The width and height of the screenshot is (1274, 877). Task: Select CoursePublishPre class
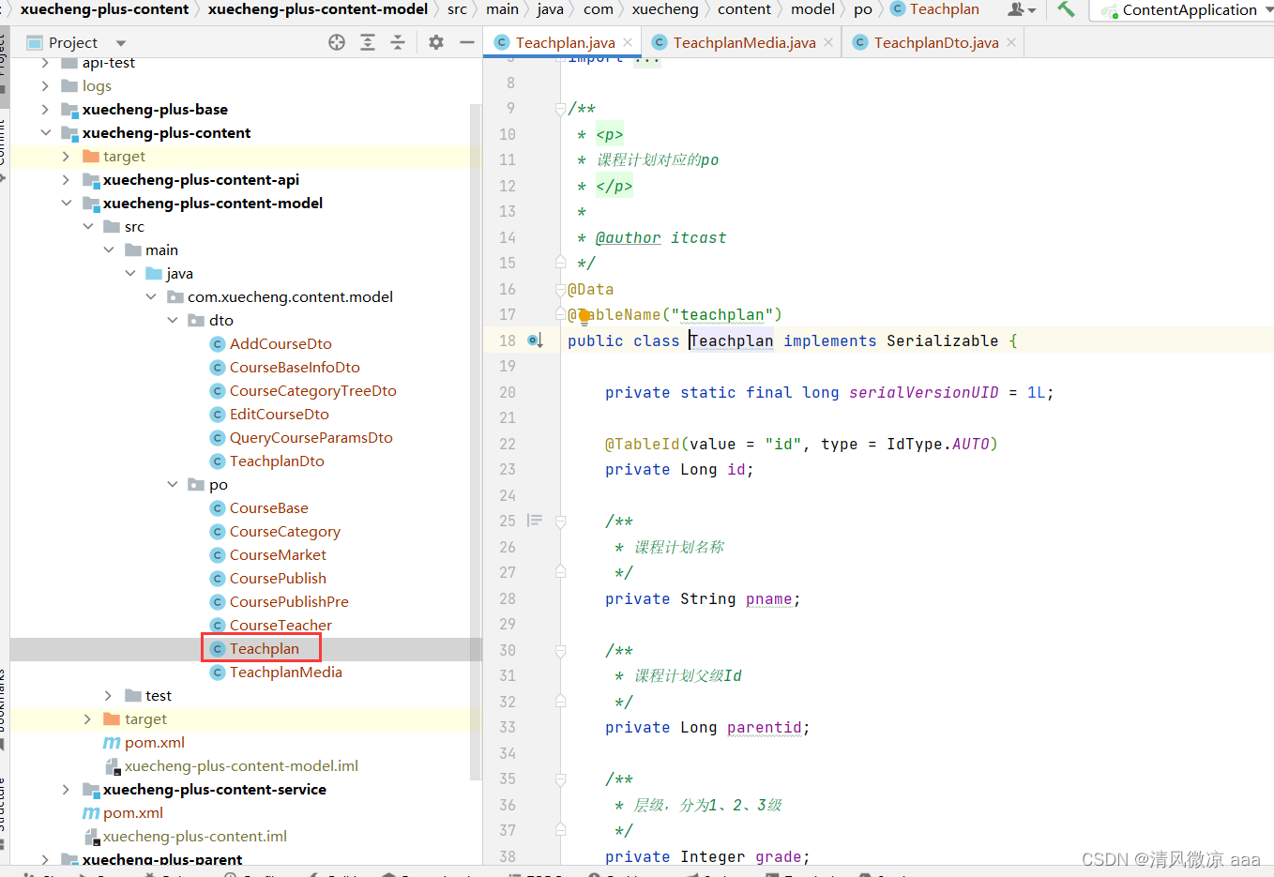pos(289,601)
